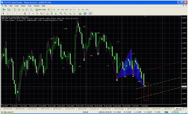
Task: Open the Charts menu
Action: 23,6
